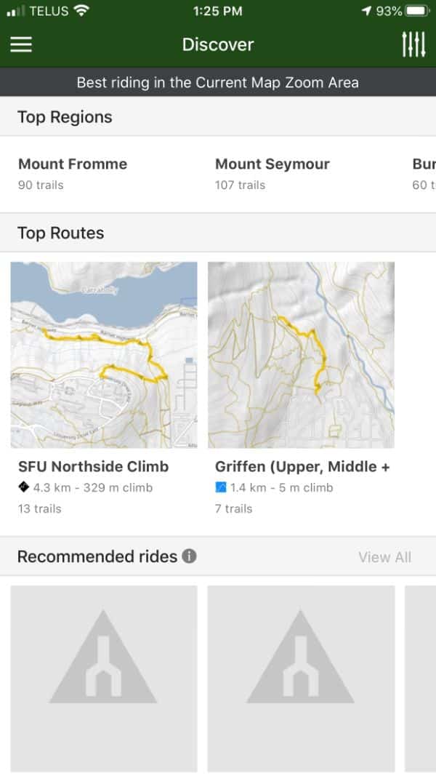
Task: Open the navigation hamburger menu
Action: [21, 44]
